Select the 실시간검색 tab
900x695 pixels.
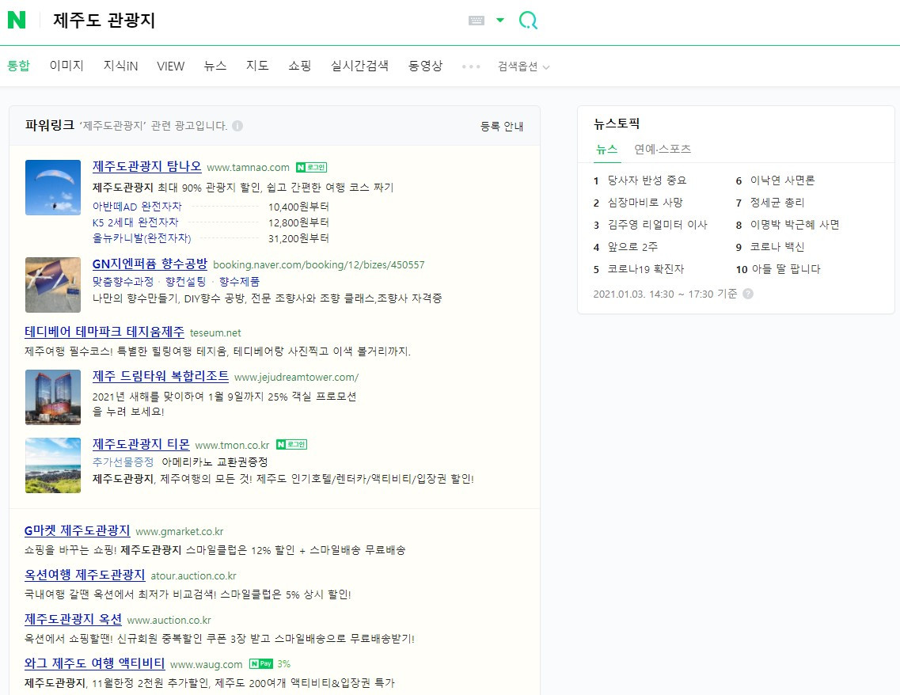pos(360,66)
